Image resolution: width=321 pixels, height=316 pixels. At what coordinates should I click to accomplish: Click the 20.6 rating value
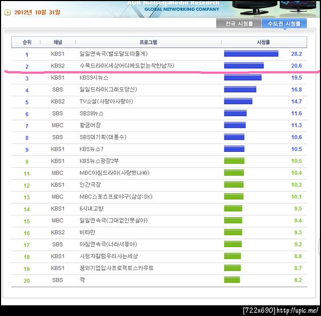296,66
